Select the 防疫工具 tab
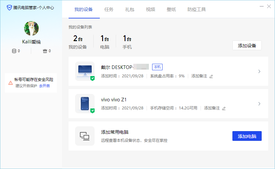The width and height of the screenshot is (275, 169). (x=197, y=9)
